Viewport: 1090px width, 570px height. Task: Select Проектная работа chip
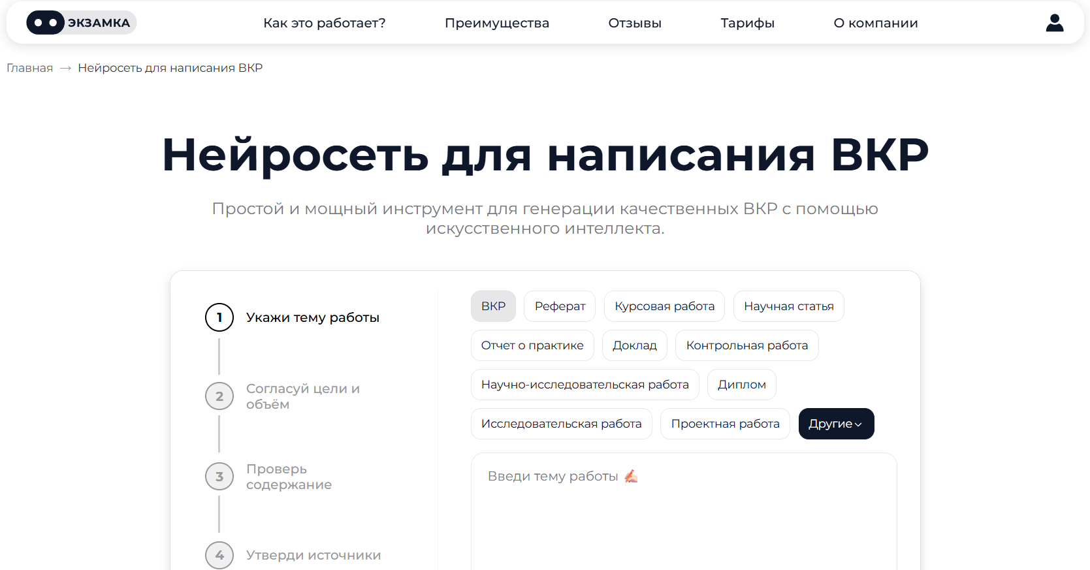[x=726, y=424]
